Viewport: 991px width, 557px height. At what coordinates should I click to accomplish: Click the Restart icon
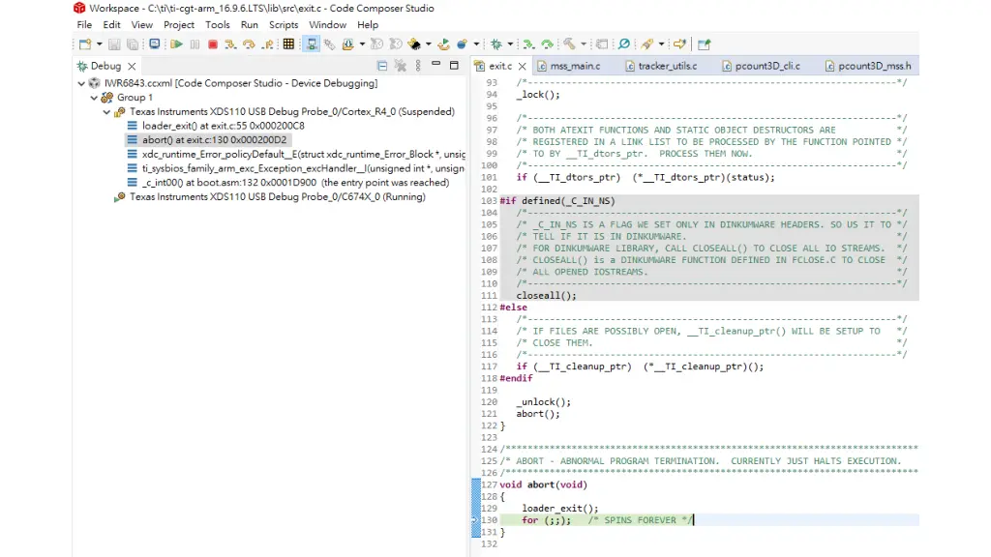click(x=443, y=44)
